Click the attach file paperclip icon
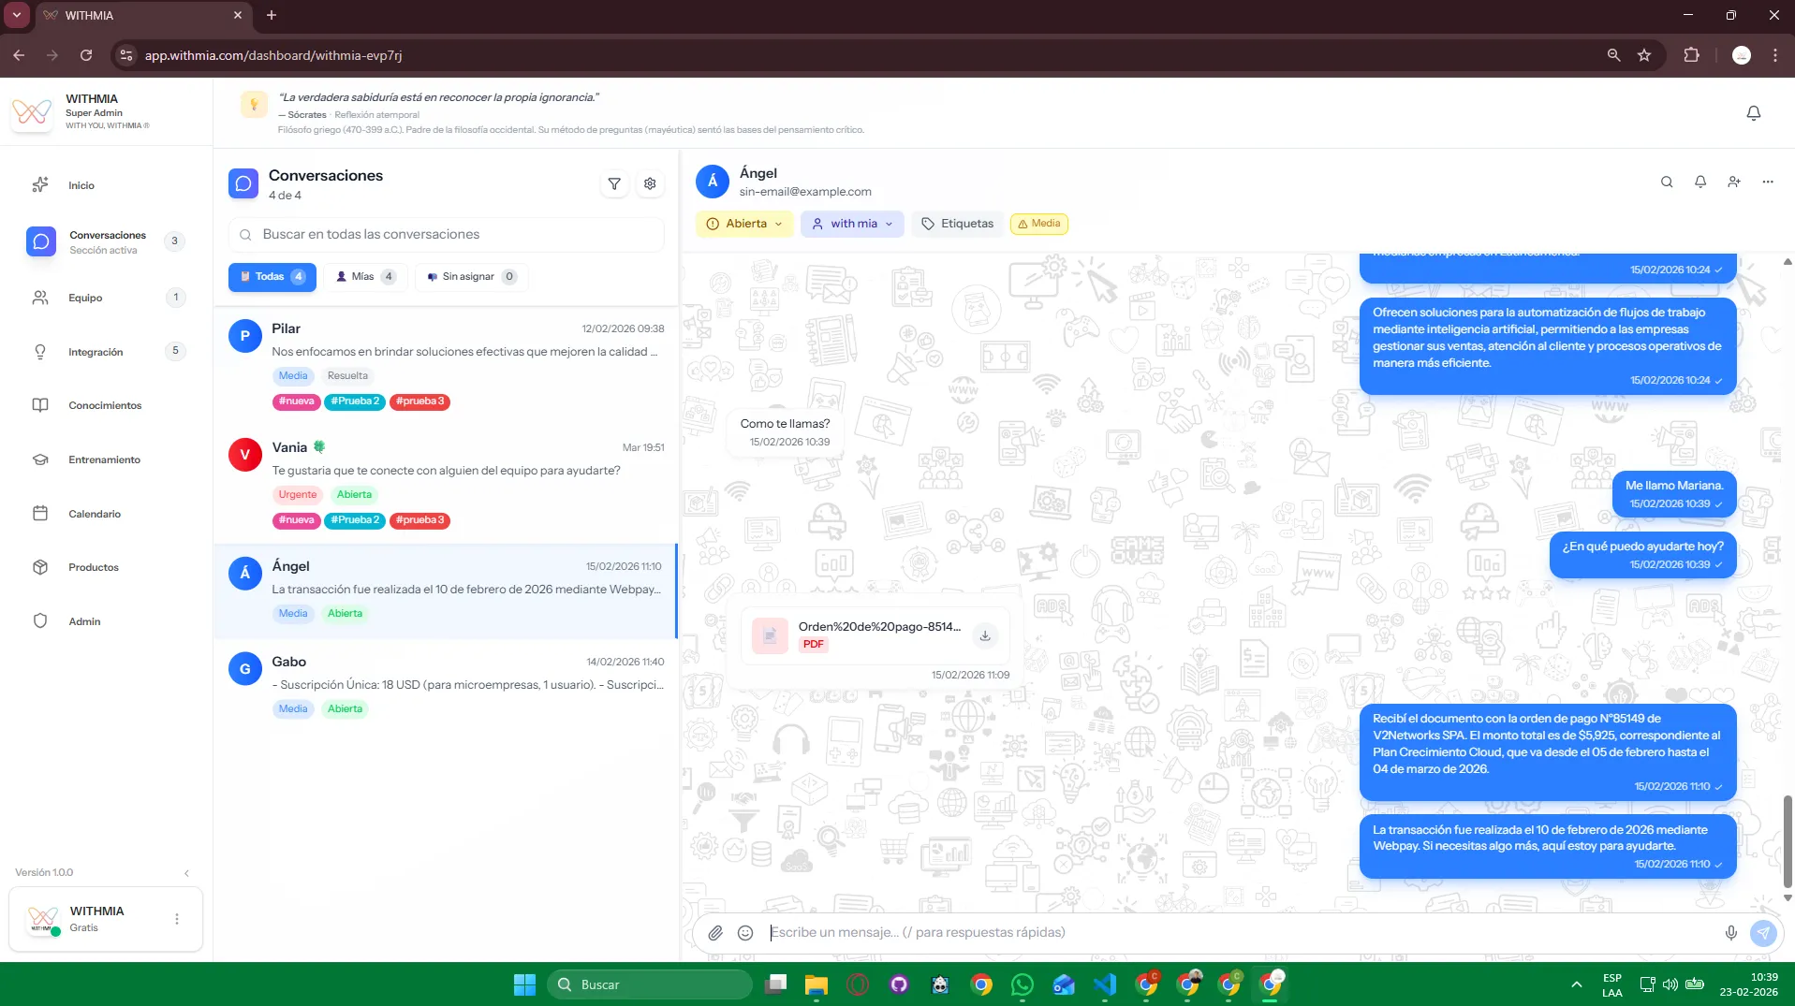 [715, 932]
